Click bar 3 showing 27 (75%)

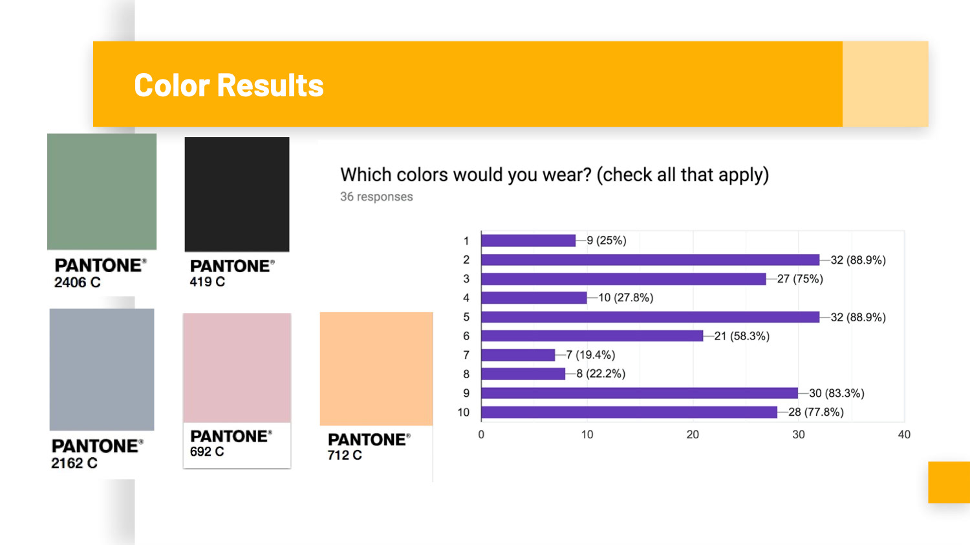(624, 279)
